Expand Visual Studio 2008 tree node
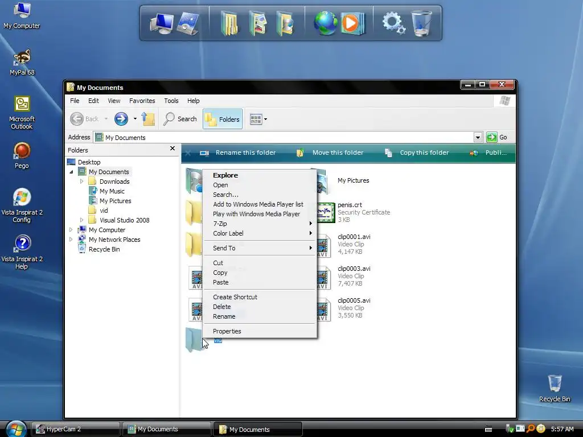Screen dimensions: 583x437 point(82,220)
